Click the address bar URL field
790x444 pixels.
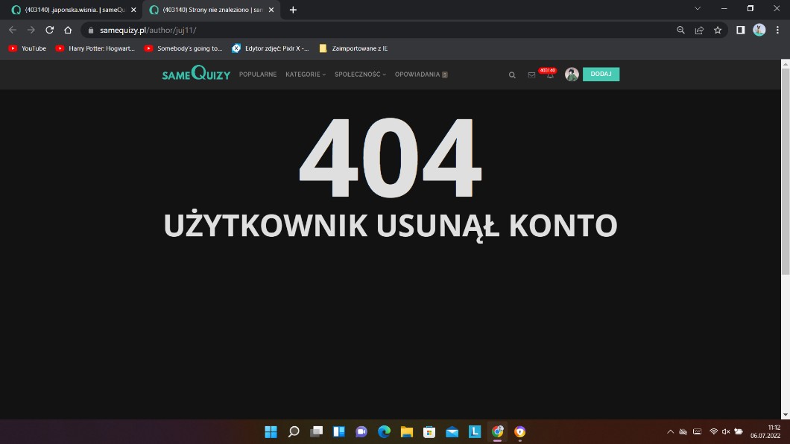point(373,30)
